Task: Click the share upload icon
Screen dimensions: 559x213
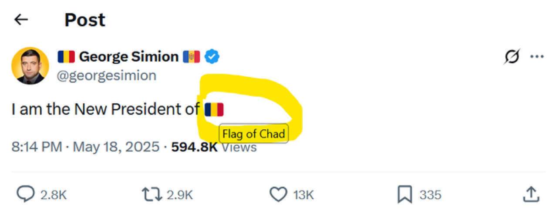Action: point(531,194)
